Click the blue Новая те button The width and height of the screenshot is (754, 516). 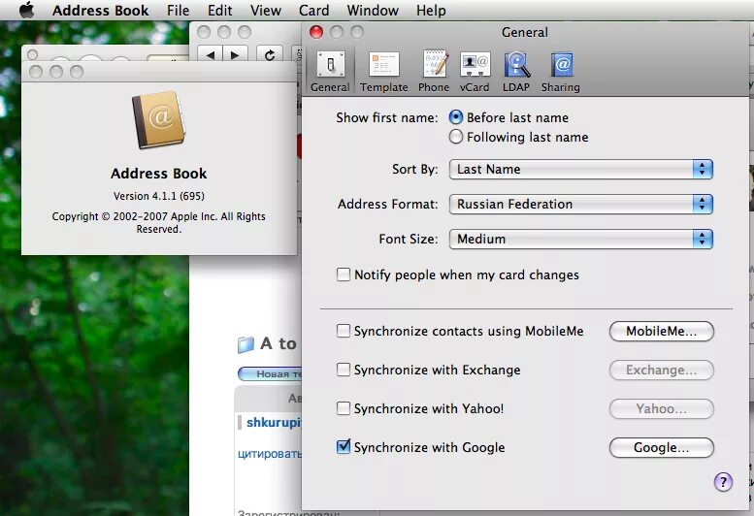tap(270, 373)
